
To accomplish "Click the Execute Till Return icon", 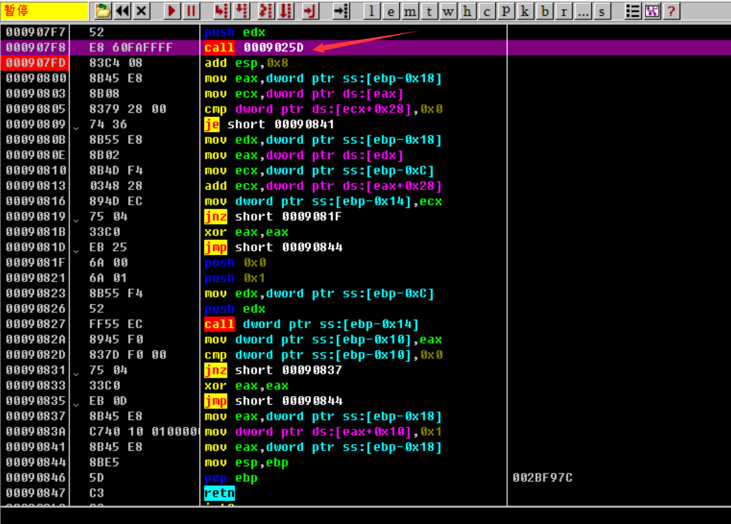I will point(310,11).
